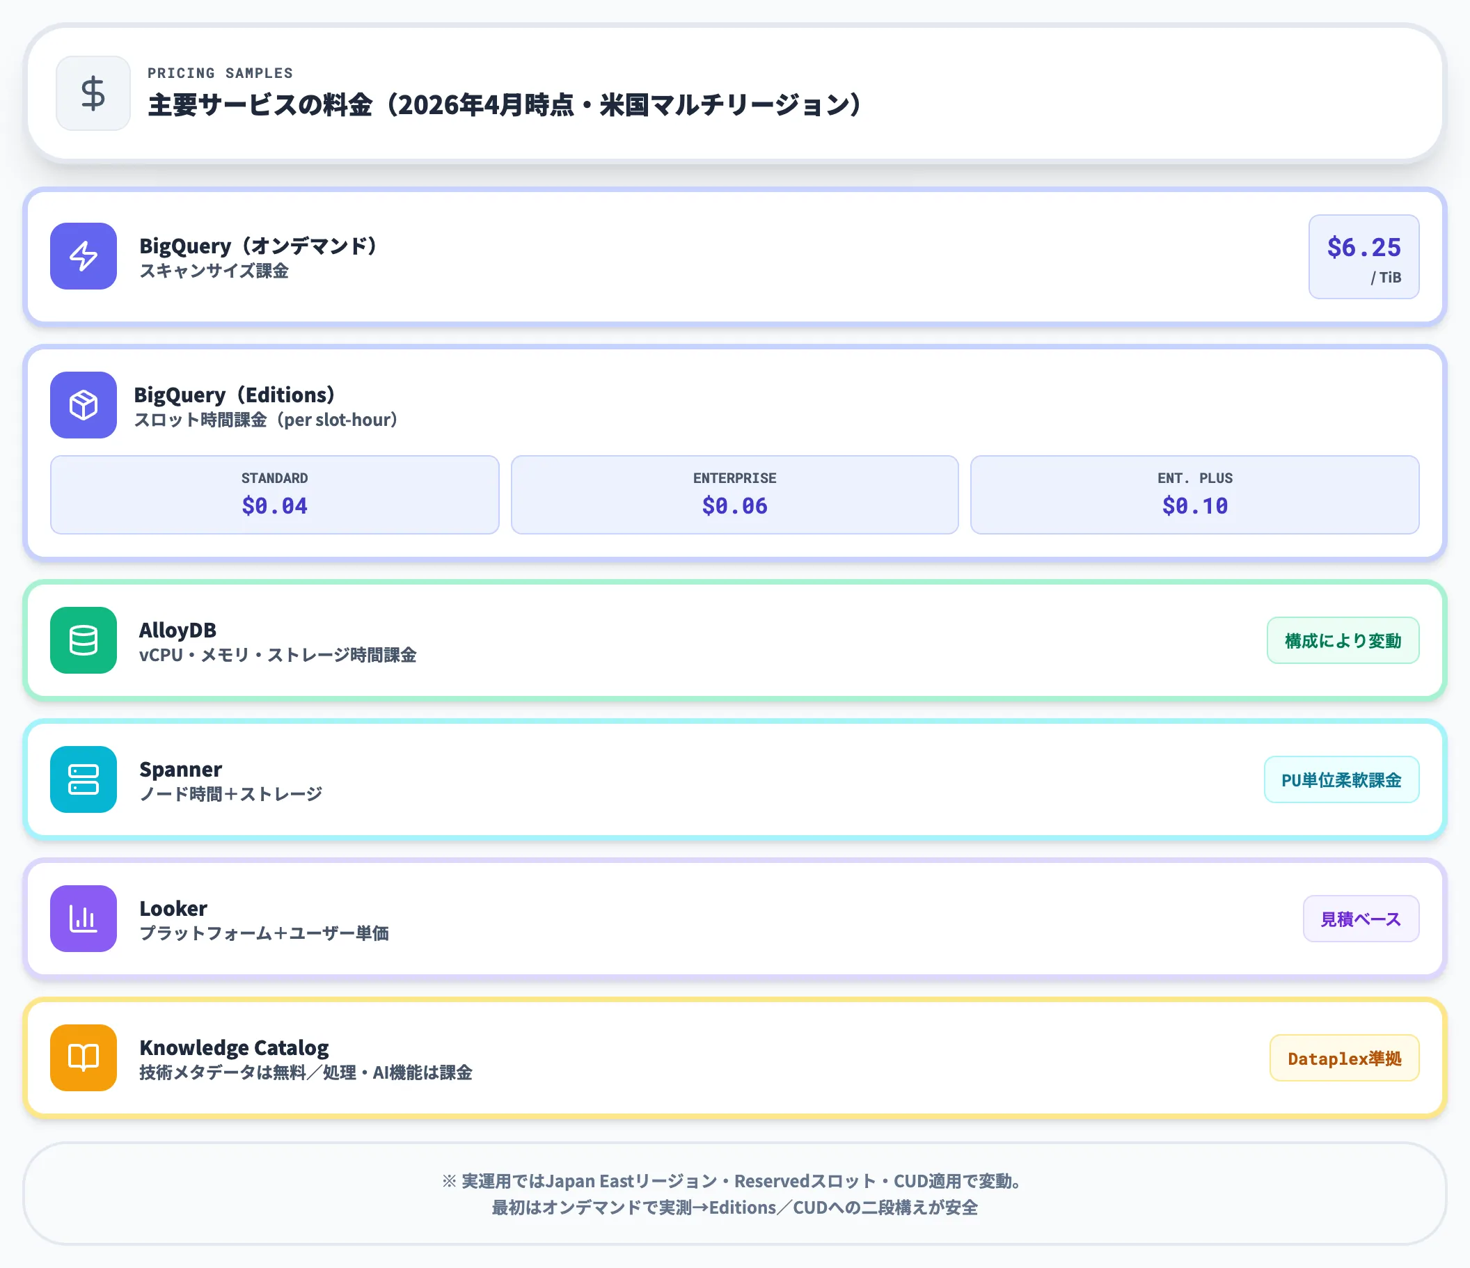This screenshot has height=1268, width=1470.
Task: Click the open book Knowledge Catalog icon
Action: (82, 1058)
